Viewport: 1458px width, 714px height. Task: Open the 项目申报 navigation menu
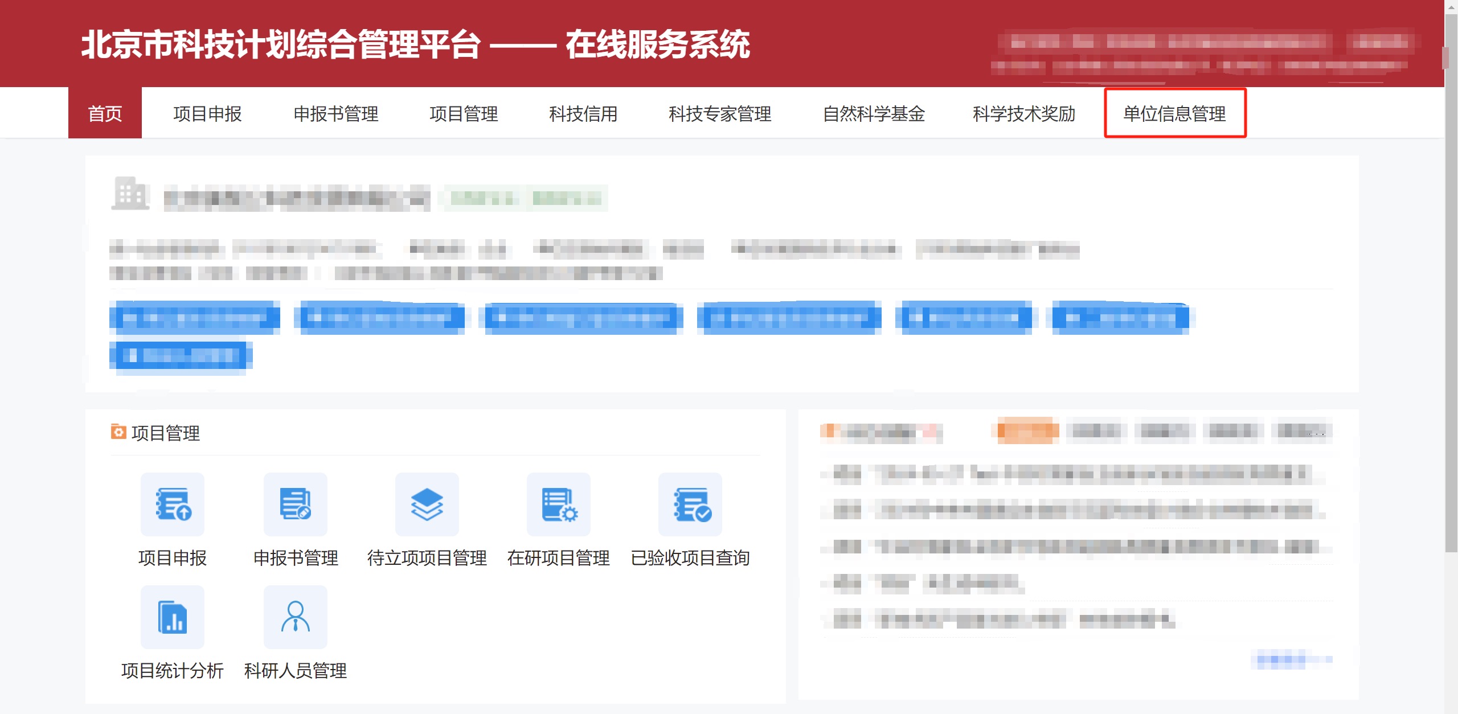[207, 113]
